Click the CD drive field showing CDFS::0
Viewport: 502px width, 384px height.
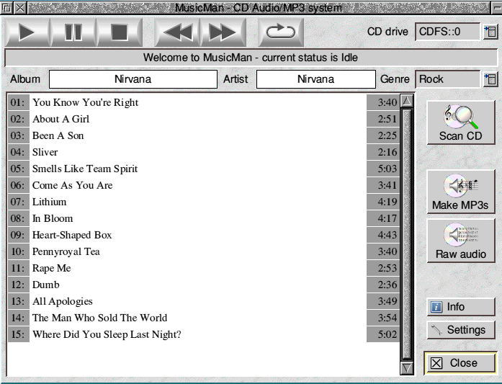[x=447, y=32]
